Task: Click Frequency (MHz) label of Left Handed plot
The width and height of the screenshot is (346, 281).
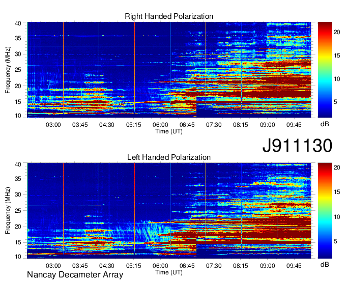Action: click(x=8, y=211)
